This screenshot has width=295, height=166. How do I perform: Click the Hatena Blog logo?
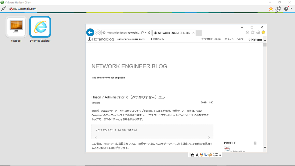click(100, 39)
